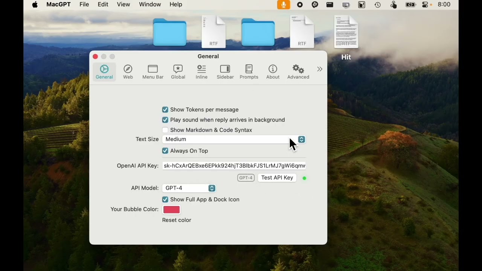The height and width of the screenshot is (271, 482).
Task: Select the first blue folder on desktop
Action: click(169, 32)
